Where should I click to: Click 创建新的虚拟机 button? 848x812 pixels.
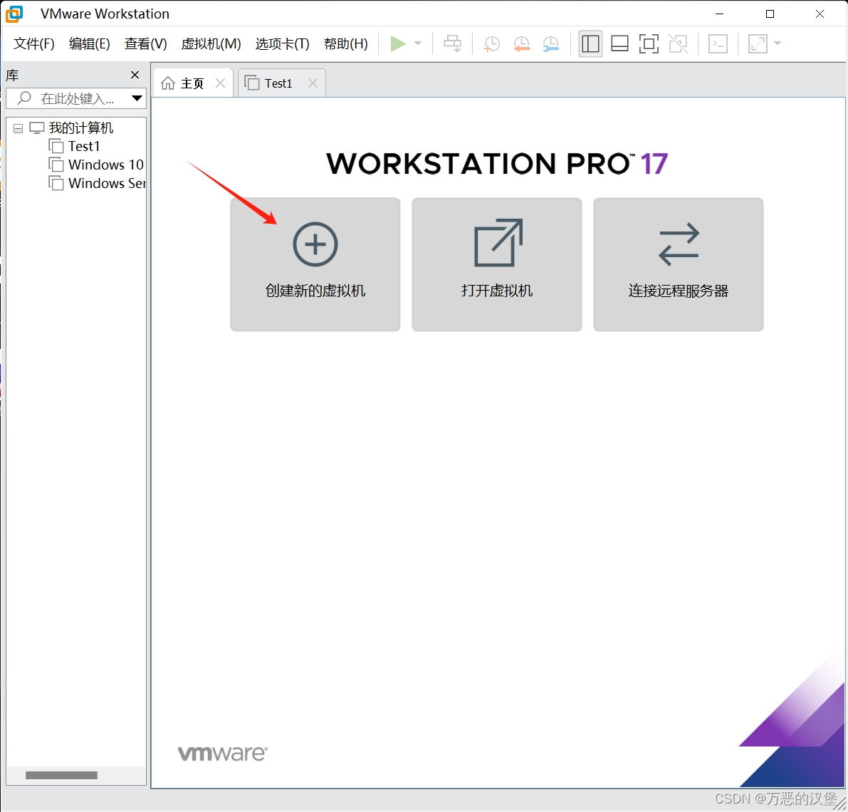[x=315, y=264]
